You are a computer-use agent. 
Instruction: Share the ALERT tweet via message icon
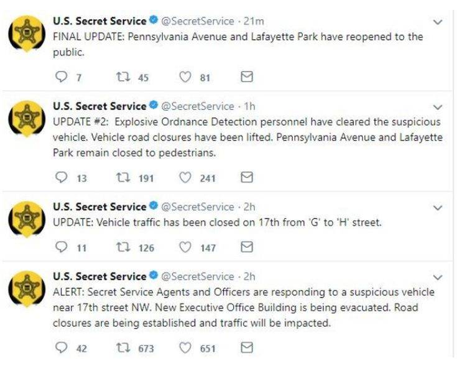pos(247,347)
